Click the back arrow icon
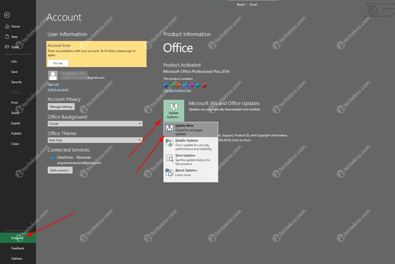The image size is (395, 264). (7, 15)
